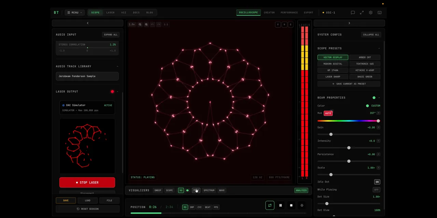Screen dimensions: 437x218
Task: Enable the SWEEP visualizer
Action: (158, 190)
